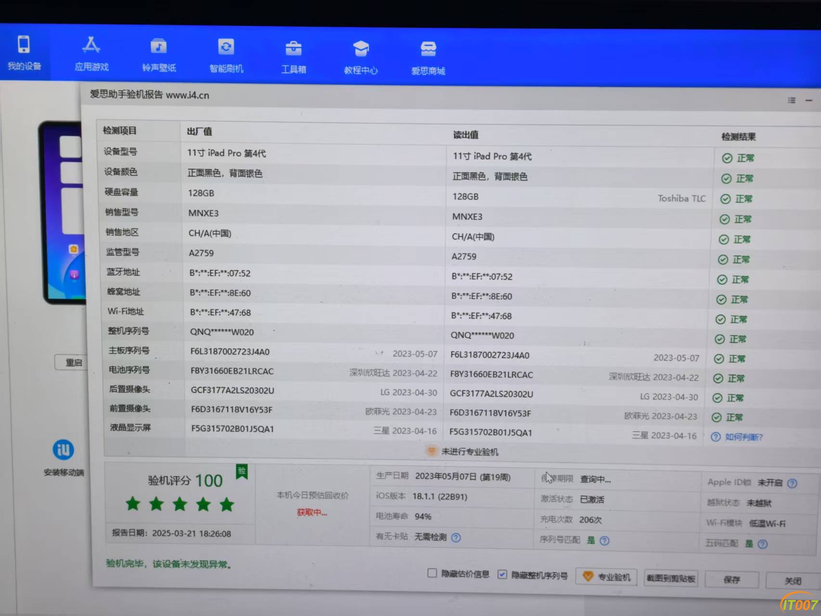Click the 电池寿命 94% value

(x=423, y=516)
